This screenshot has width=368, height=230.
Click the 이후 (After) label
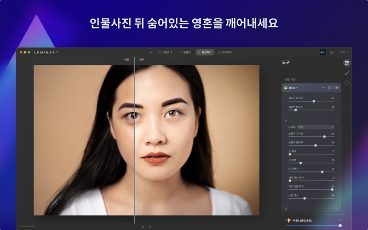click(142, 60)
